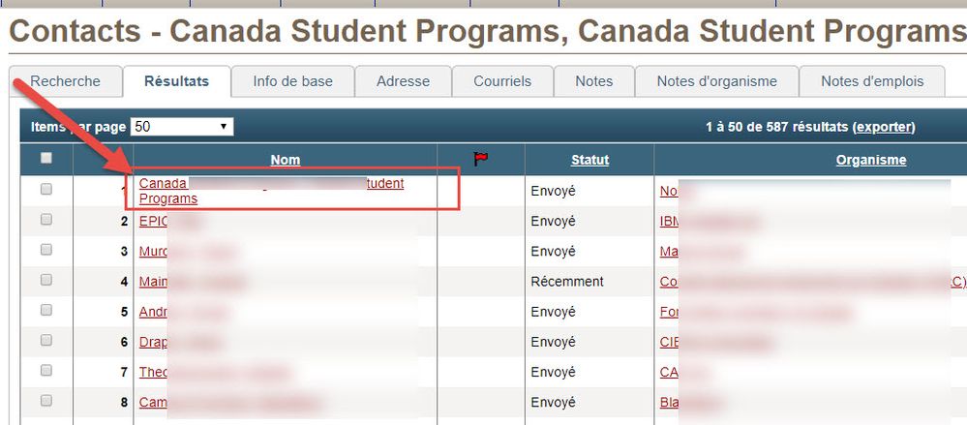This screenshot has width=967, height=425.
Task: Open the Info de base tab
Action: pyautogui.click(x=293, y=81)
